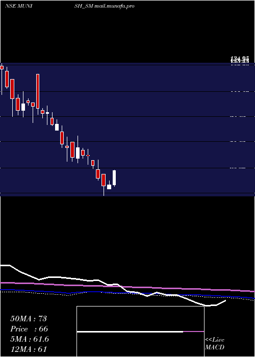Click the SH_SM mail.munafa.pro title text

point(106,6)
